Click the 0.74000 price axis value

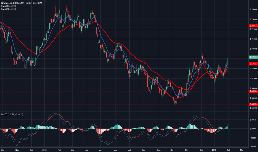(253, 9)
